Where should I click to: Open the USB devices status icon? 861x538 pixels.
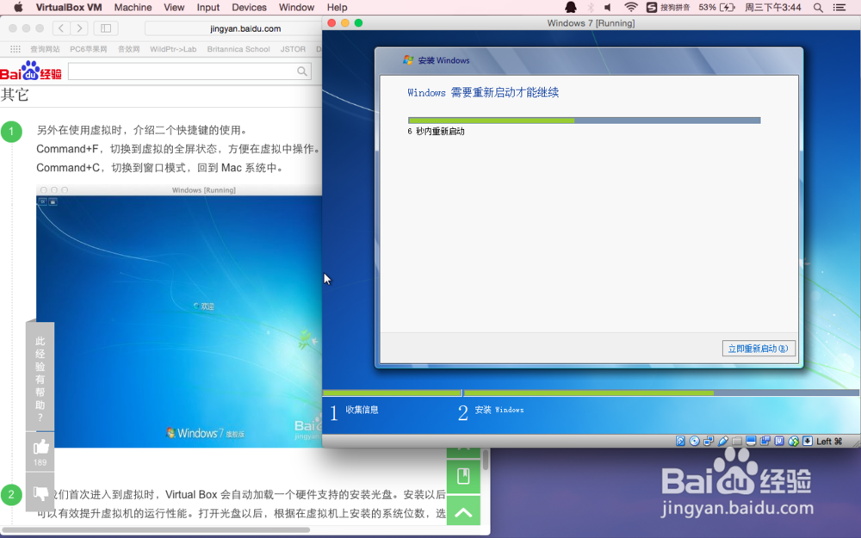click(722, 441)
